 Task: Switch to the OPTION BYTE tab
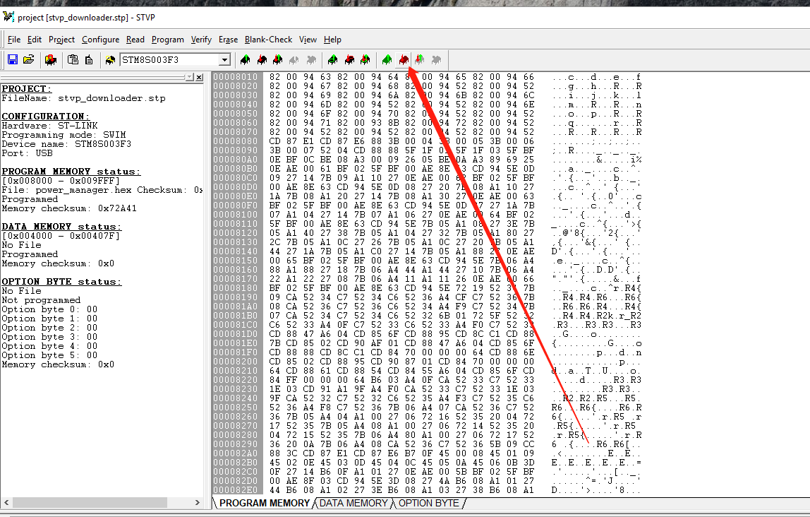pyautogui.click(x=429, y=503)
